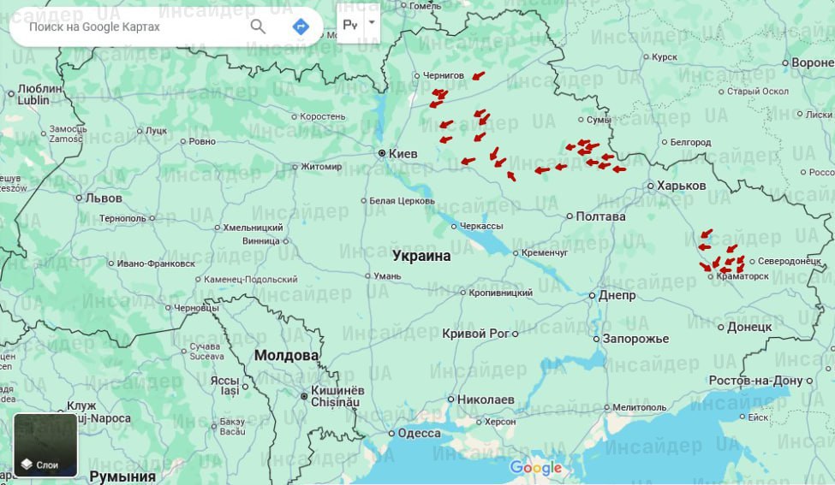The height and width of the screenshot is (485, 835).
Task: Click the layers stack icon beside Слои
Action: pos(27,464)
